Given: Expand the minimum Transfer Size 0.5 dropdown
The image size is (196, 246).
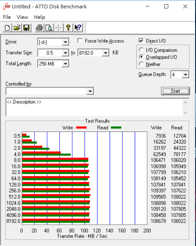Looking at the screenshot, I should (x=65, y=53).
